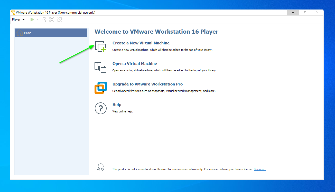Screen dimensions: 335x192
Task: Click the Power On virtual machine play icon
Action: (x=32, y=19)
